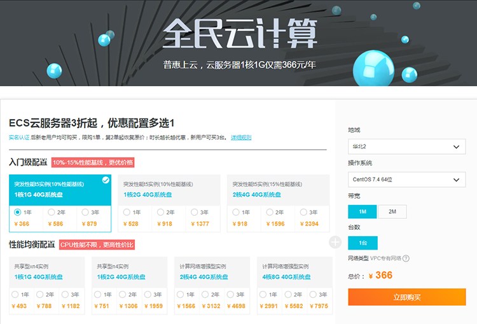Choose 3年 ¥1377 radio option
Viewport: 477px width, 324px height.
(194, 212)
